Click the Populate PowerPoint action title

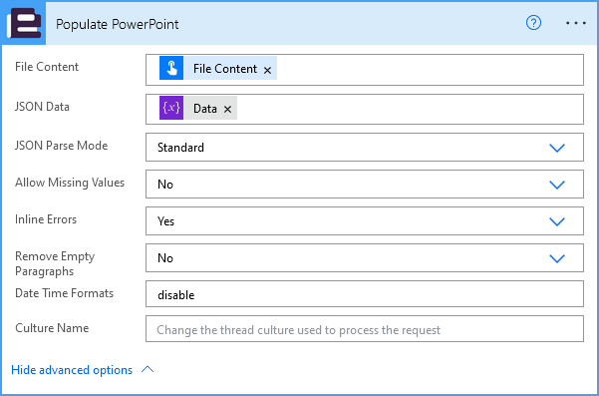click(118, 24)
